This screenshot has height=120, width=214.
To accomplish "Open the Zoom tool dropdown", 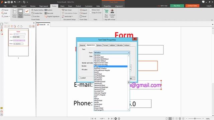I will pyautogui.click(x=6, y=16).
